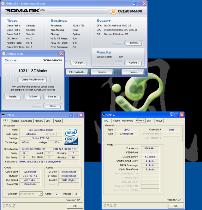The width and height of the screenshot is (202, 210).
Task: Click the 3DMark Score window title icon
Action: point(4,53)
